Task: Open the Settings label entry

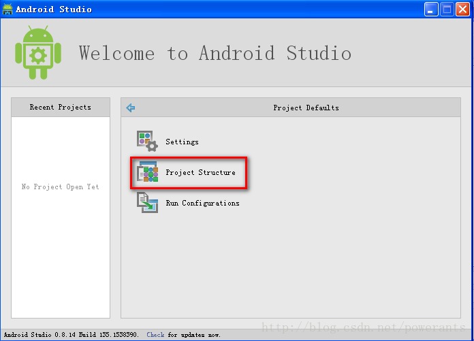Action: 182,142
